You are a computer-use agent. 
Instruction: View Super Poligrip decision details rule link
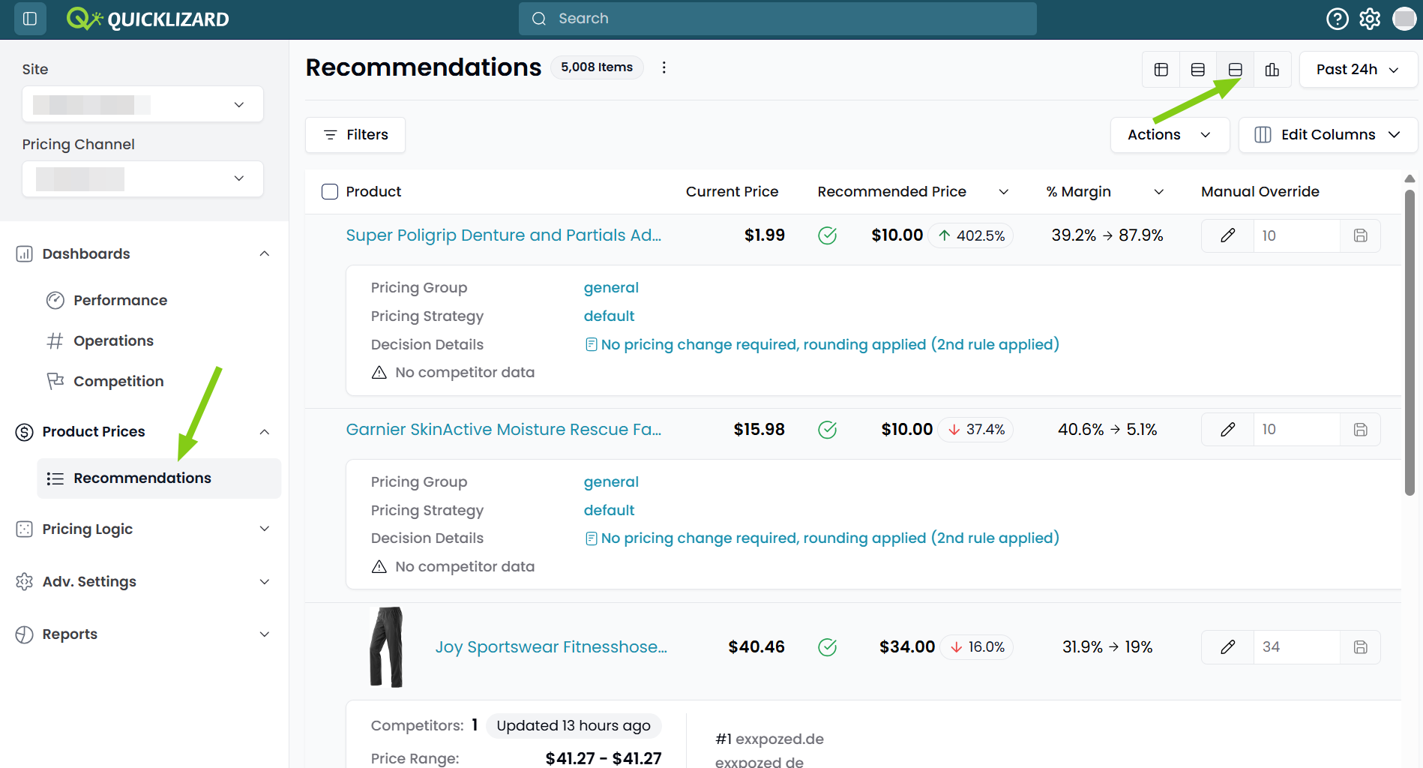tap(830, 344)
